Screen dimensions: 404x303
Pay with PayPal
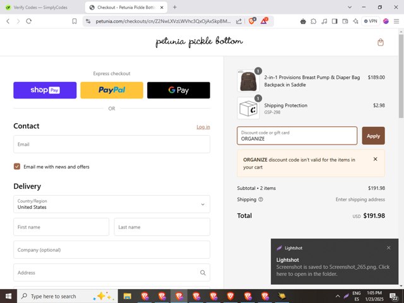coord(112,90)
